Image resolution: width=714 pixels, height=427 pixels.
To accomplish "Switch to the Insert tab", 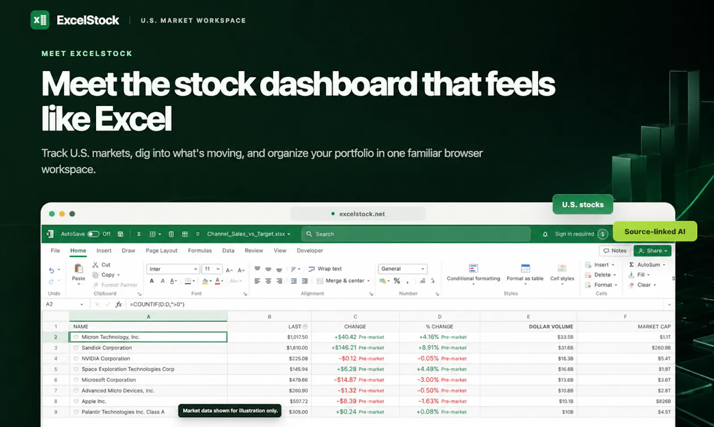I will (x=104, y=250).
